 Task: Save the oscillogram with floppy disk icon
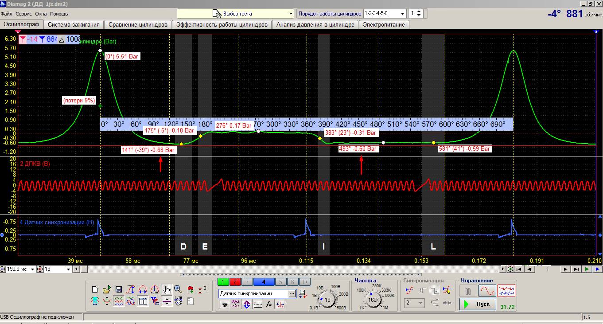pos(118,290)
